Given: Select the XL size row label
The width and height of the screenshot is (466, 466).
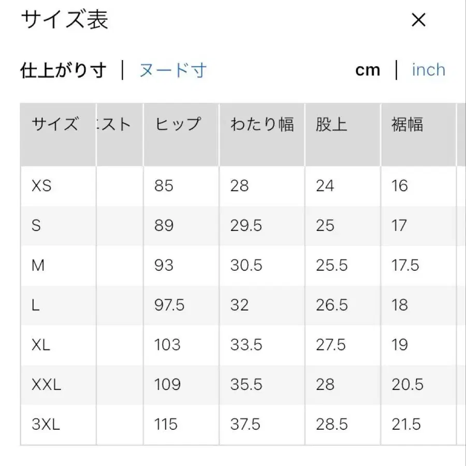Looking at the screenshot, I should click(x=40, y=344).
